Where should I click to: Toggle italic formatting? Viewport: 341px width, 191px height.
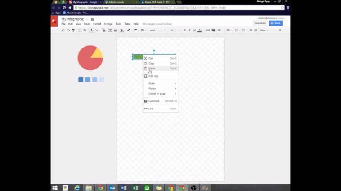point(189,30)
